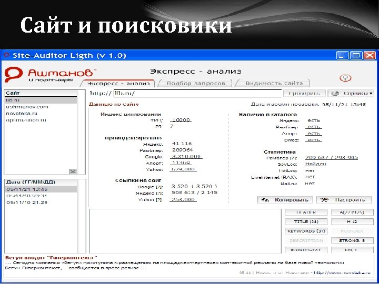Open the http://www.novoteka.ru link
Viewport: 379px width, 284px height.
(342, 272)
